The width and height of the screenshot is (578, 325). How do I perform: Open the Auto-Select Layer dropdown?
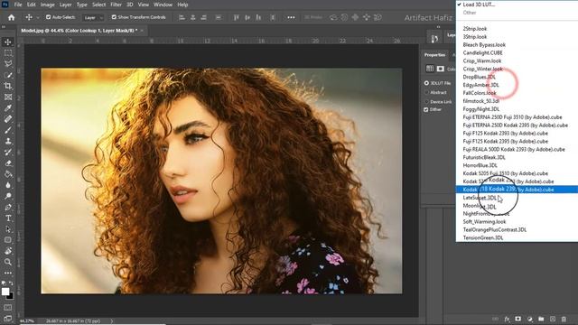93,17
